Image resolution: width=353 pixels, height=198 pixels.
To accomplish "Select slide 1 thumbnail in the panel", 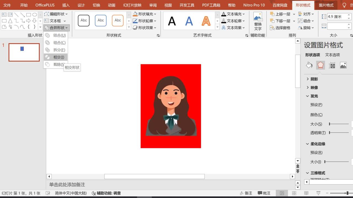I will pyautogui.click(x=24, y=52).
